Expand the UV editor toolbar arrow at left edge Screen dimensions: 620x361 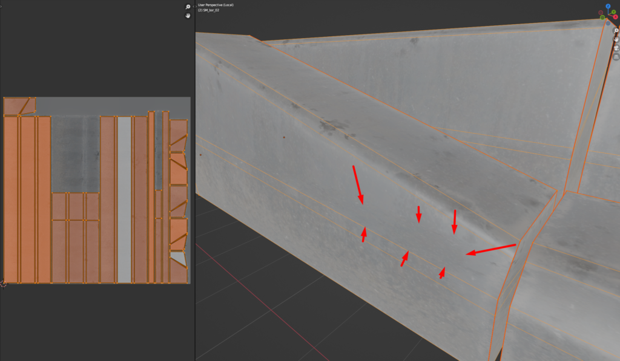(x=1, y=6)
